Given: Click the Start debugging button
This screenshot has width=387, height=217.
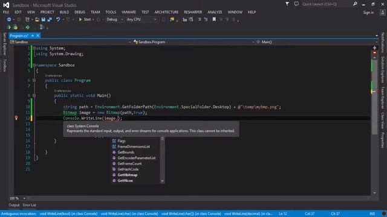Looking at the screenshot, I should click(85, 19).
